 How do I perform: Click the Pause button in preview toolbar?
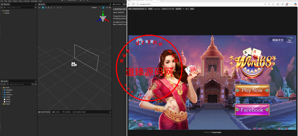[x=192, y=9]
